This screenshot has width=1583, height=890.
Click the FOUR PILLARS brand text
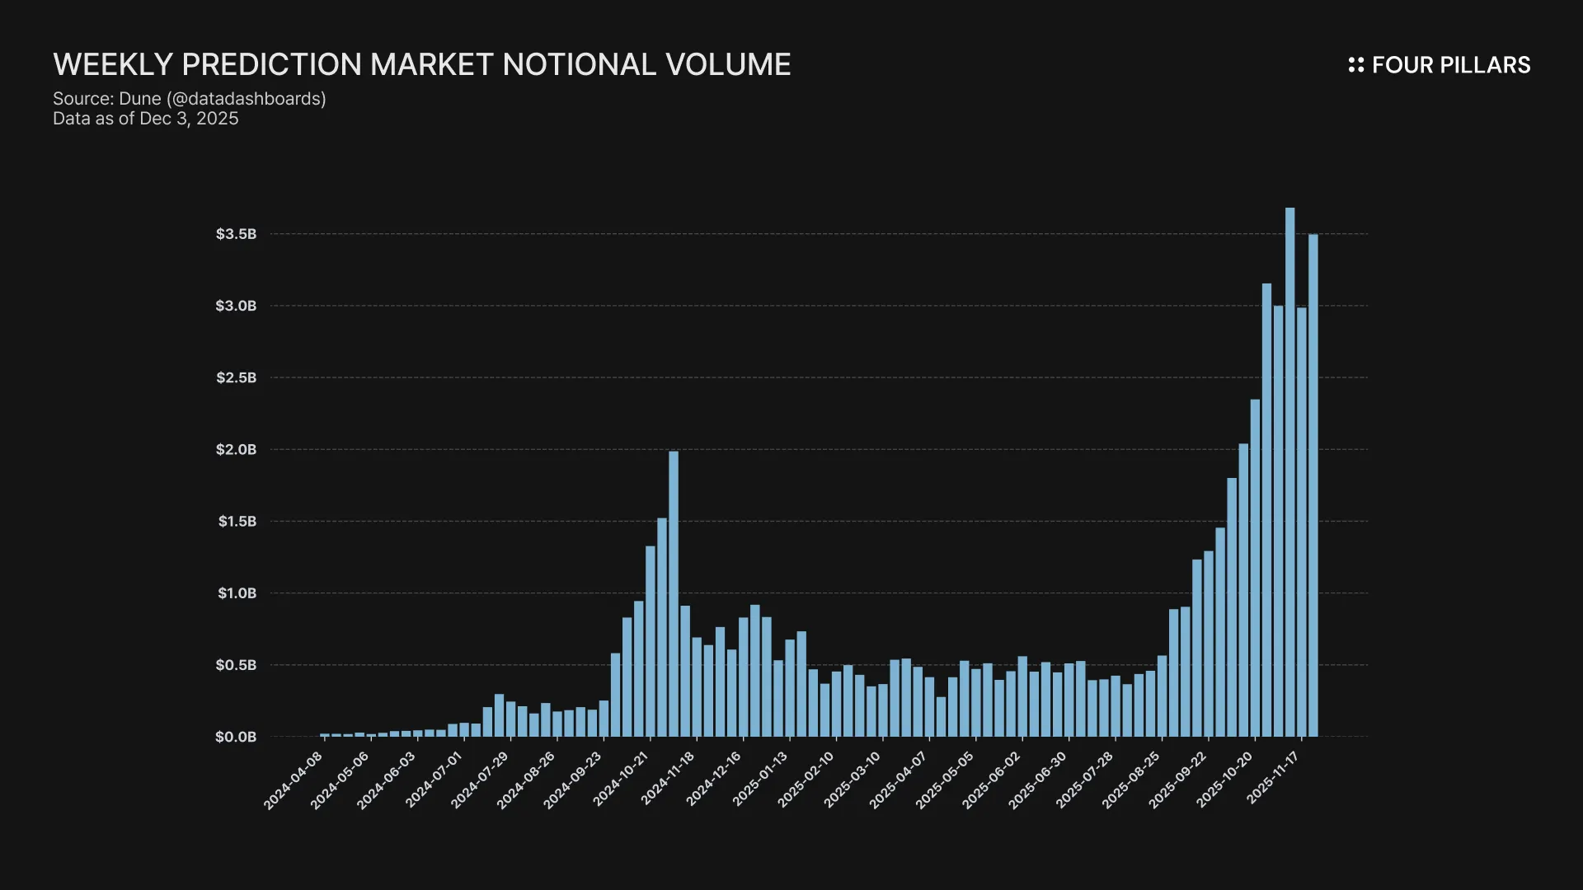(x=1450, y=65)
